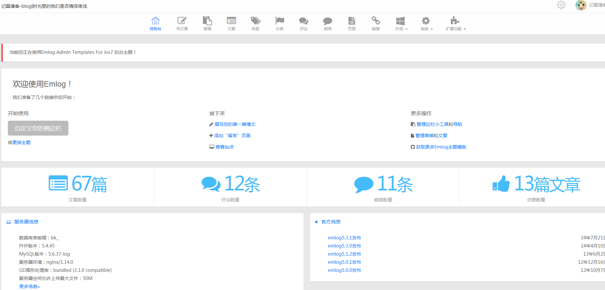Viewport: 605px width, 290px height.
Task: Click the 更换主题 change theme link
Action: point(21,142)
